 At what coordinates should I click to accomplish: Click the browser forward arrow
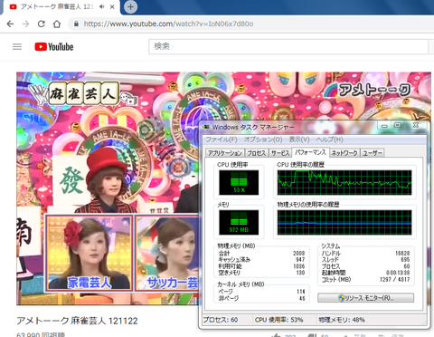26,24
